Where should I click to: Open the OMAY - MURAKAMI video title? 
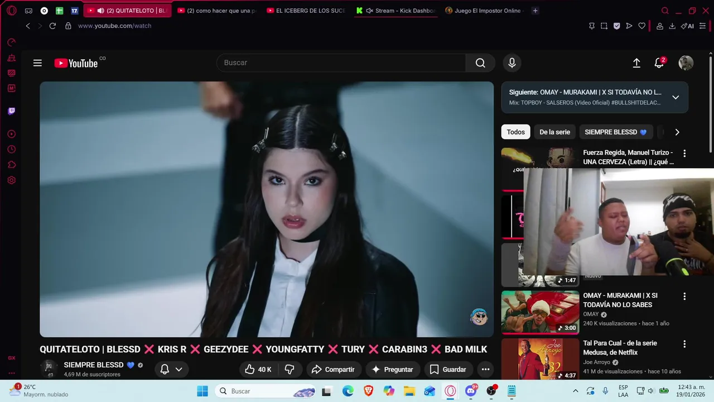620,300
